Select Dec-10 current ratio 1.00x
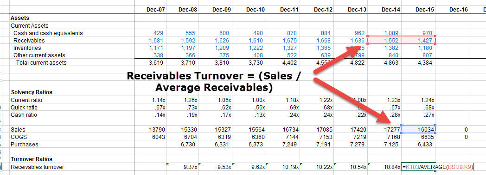 pyautogui.click(x=249, y=100)
